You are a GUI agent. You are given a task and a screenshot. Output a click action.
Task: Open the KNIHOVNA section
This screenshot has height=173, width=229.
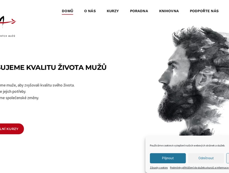[x=169, y=11]
